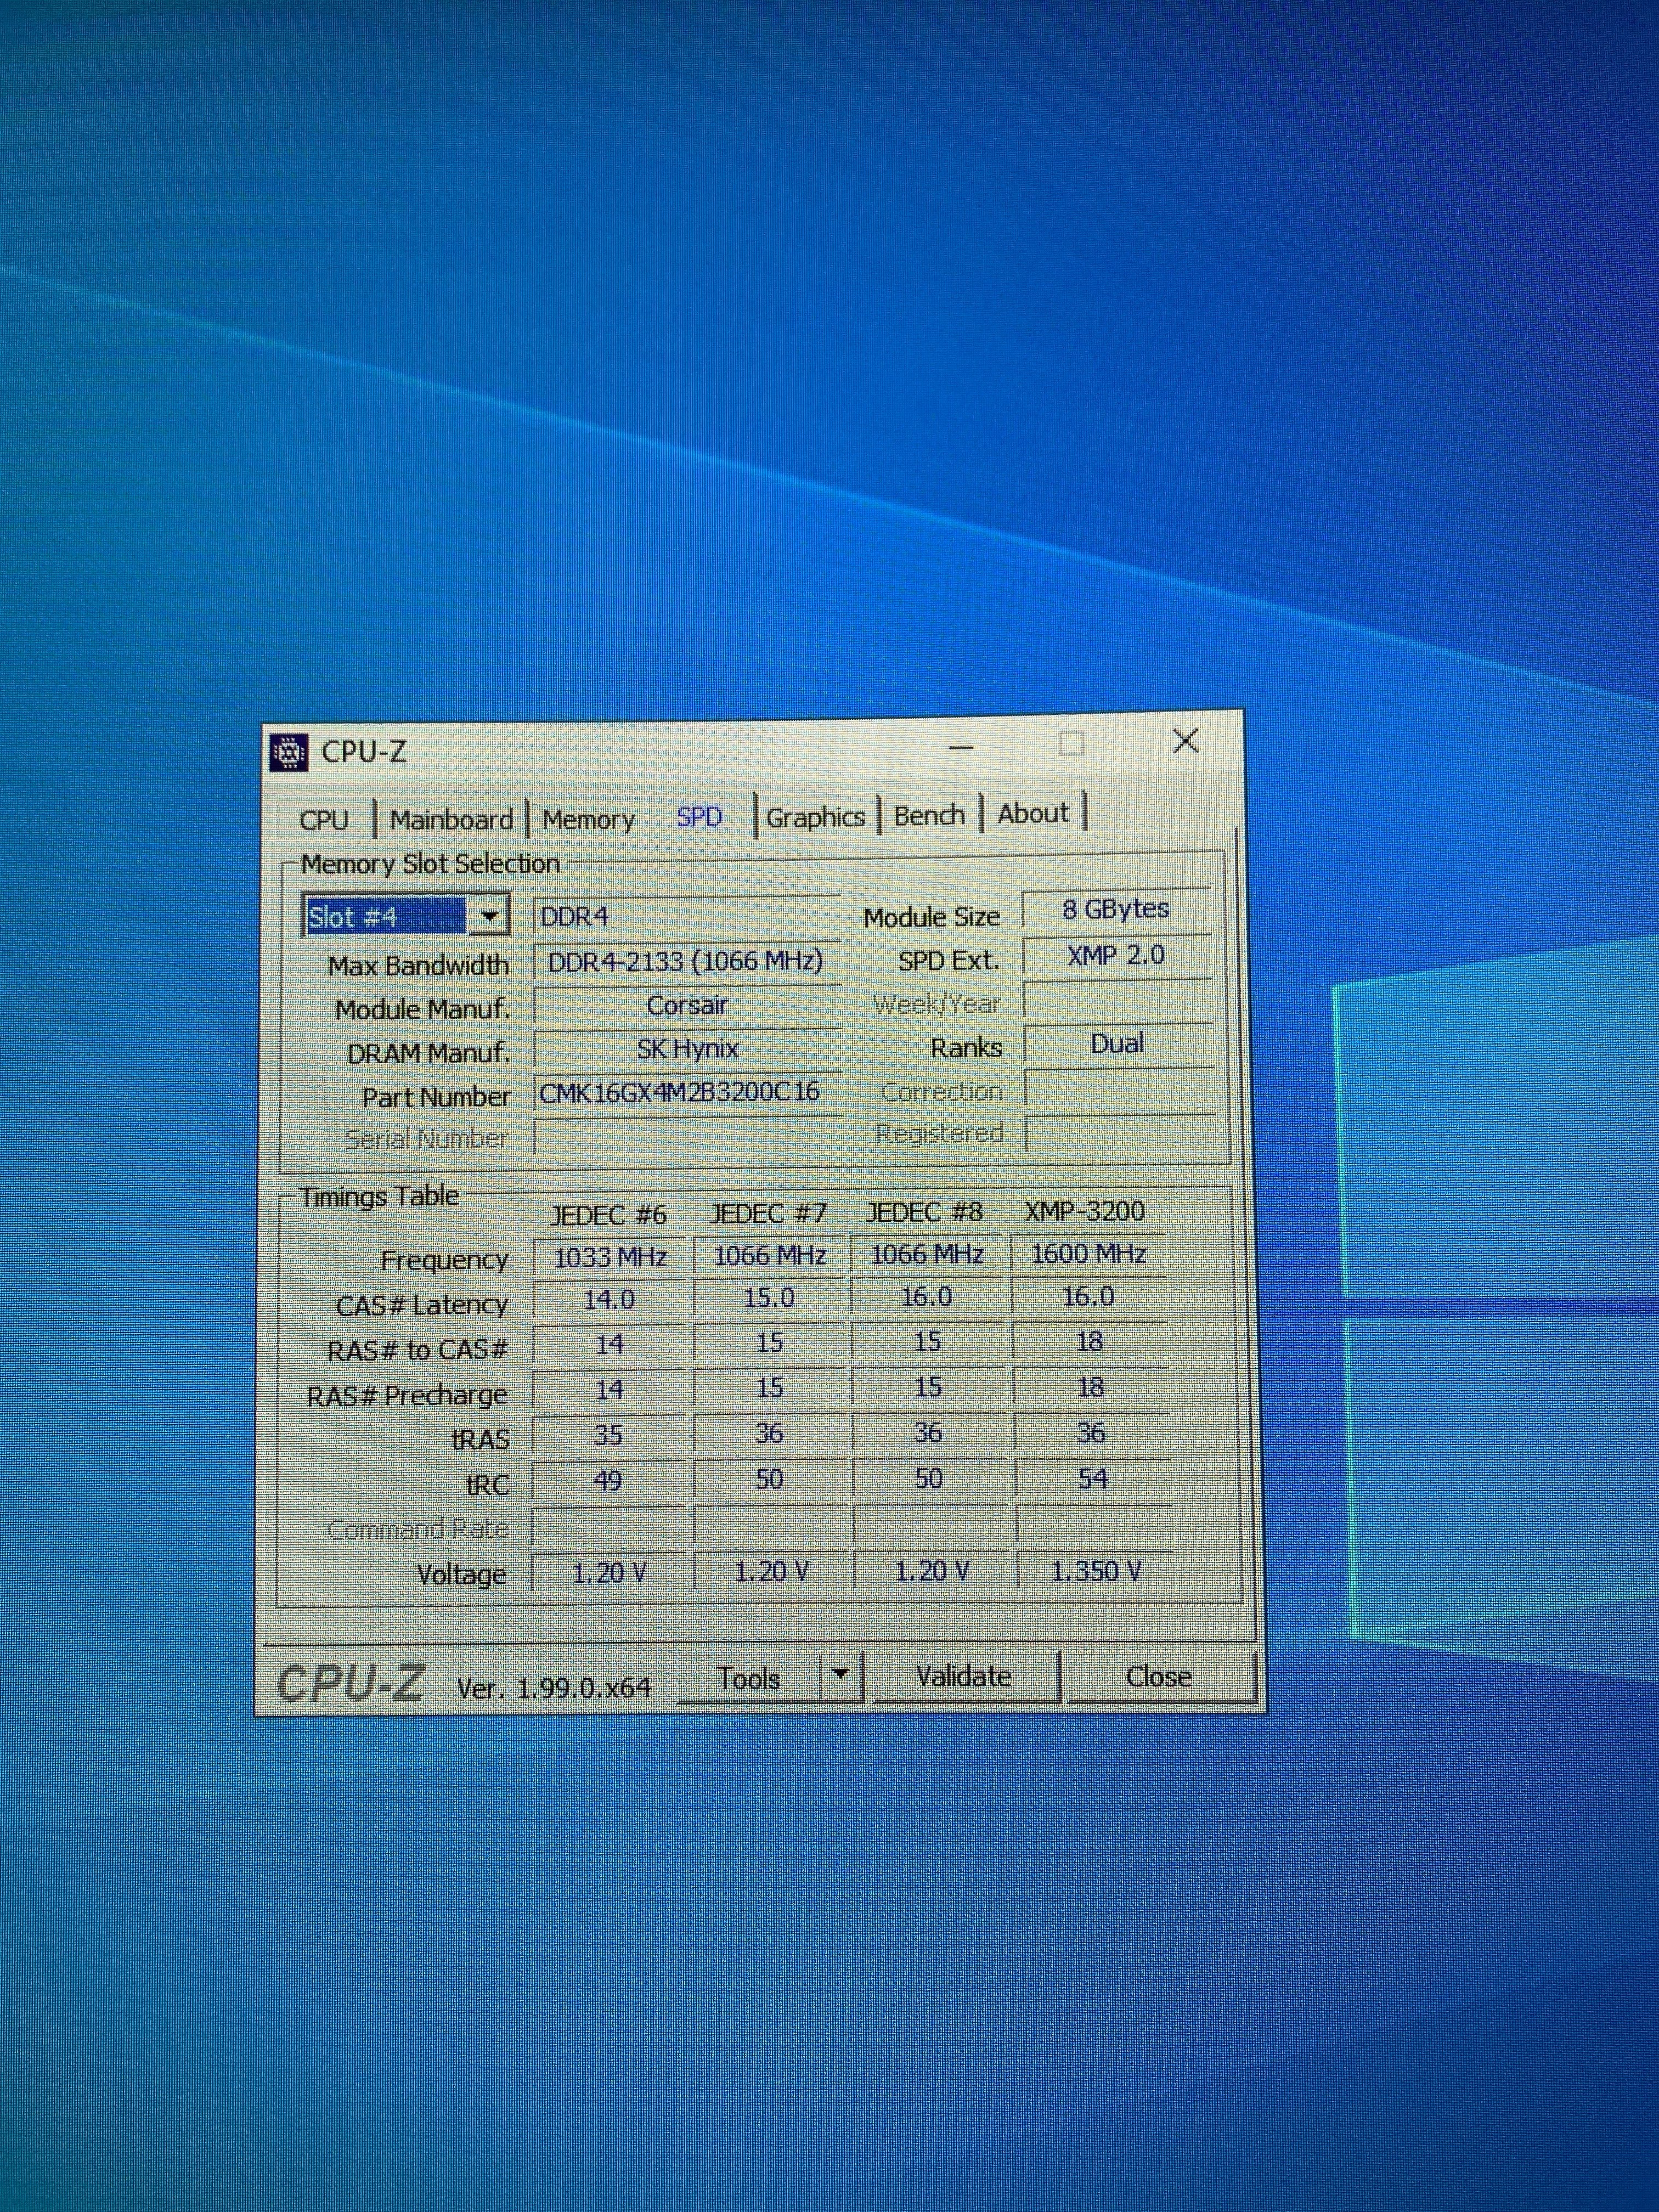1659x2212 pixels.
Task: Select the part number CMK16GX4M2B3200C16
Action: [687, 1092]
